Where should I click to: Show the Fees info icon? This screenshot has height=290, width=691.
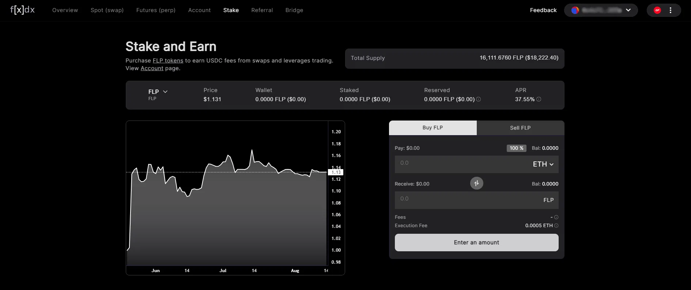[556, 217]
